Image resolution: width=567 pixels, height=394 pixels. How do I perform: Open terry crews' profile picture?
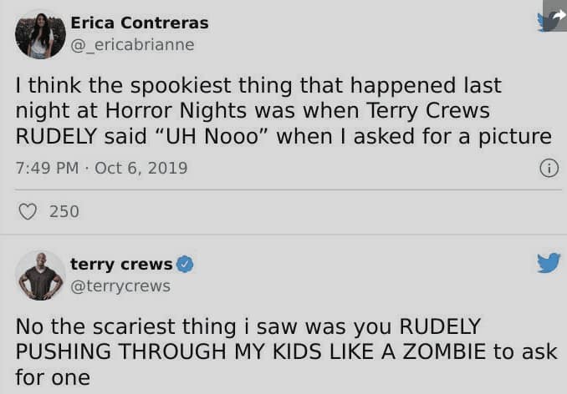[40, 275]
